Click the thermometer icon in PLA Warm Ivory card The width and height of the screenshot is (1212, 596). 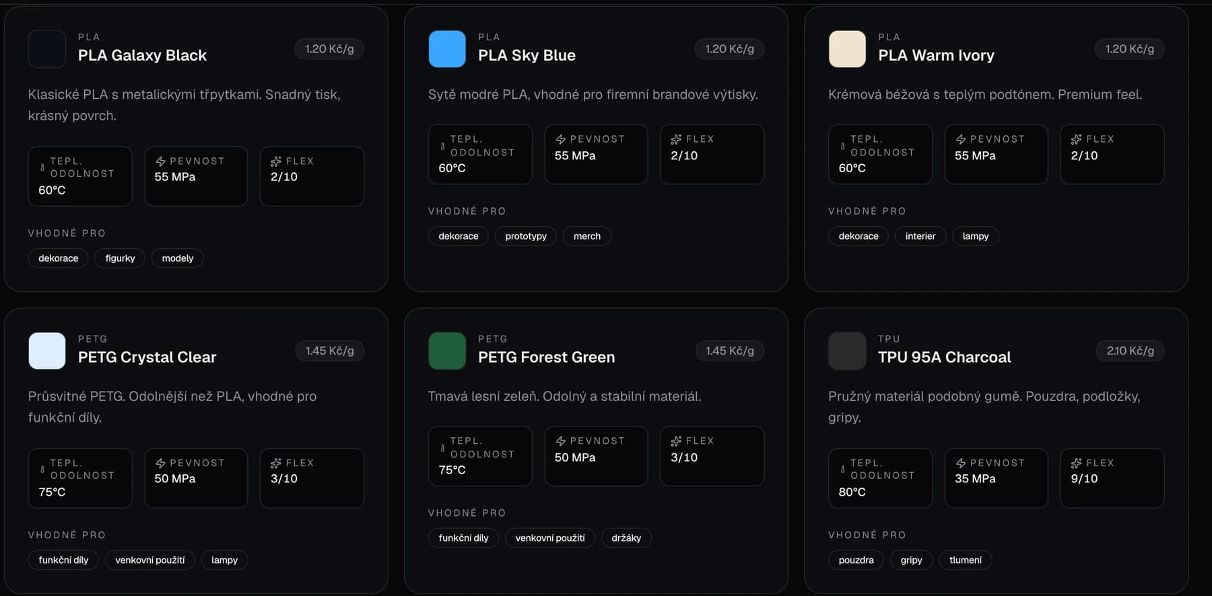[842, 145]
